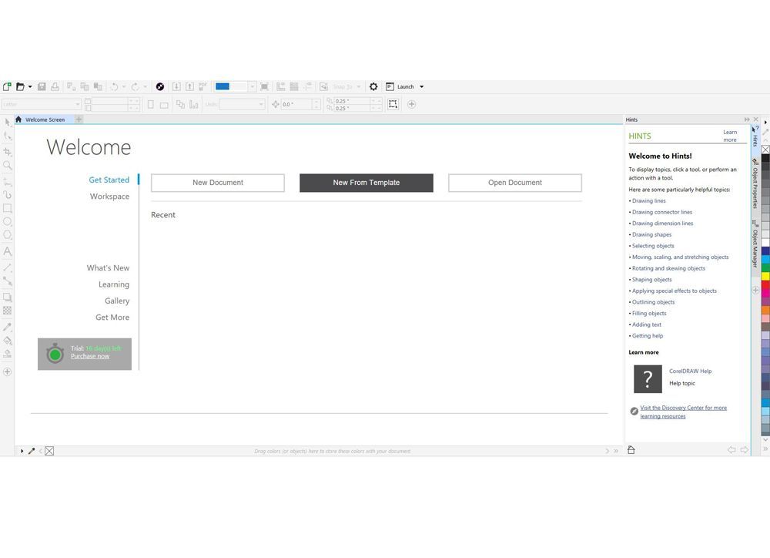Click the add new tab plus button
The image size is (770, 558).
click(79, 119)
